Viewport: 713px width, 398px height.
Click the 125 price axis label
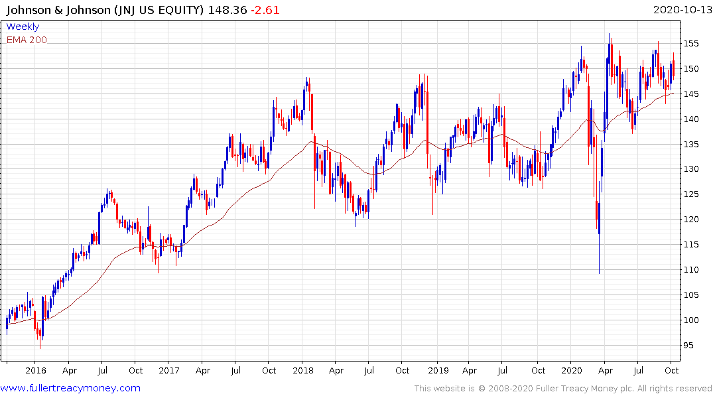coord(691,194)
